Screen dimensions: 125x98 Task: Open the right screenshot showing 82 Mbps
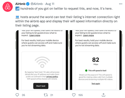96,60
